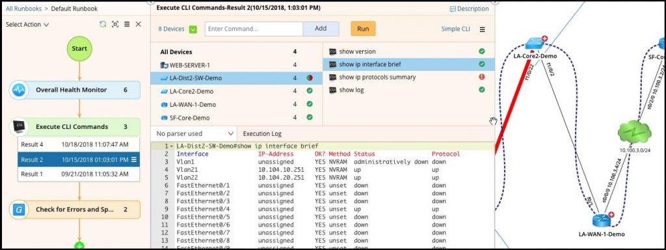The height and width of the screenshot is (250, 666).
Task: Click the Check for Errors G icon
Action: 19,210
